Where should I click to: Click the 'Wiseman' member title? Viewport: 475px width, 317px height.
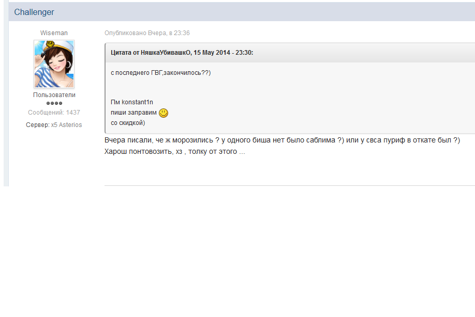pos(54,33)
